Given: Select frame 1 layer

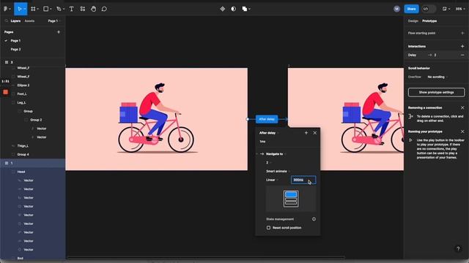Looking at the screenshot, I should point(32,163).
